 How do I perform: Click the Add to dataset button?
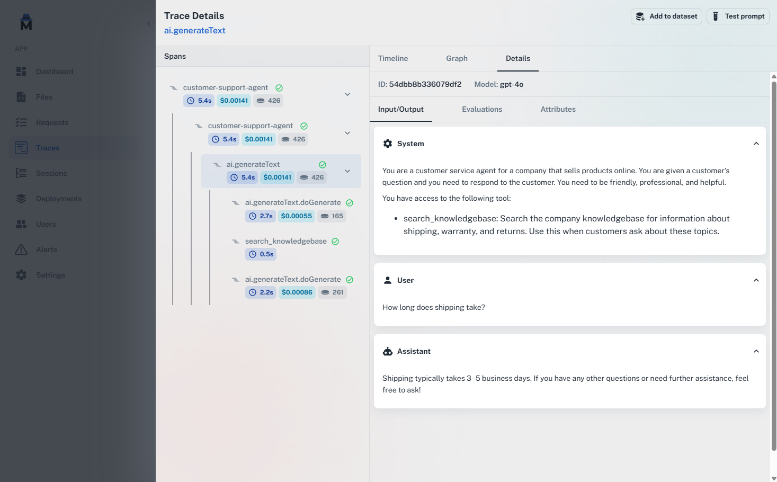(x=666, y=16)
